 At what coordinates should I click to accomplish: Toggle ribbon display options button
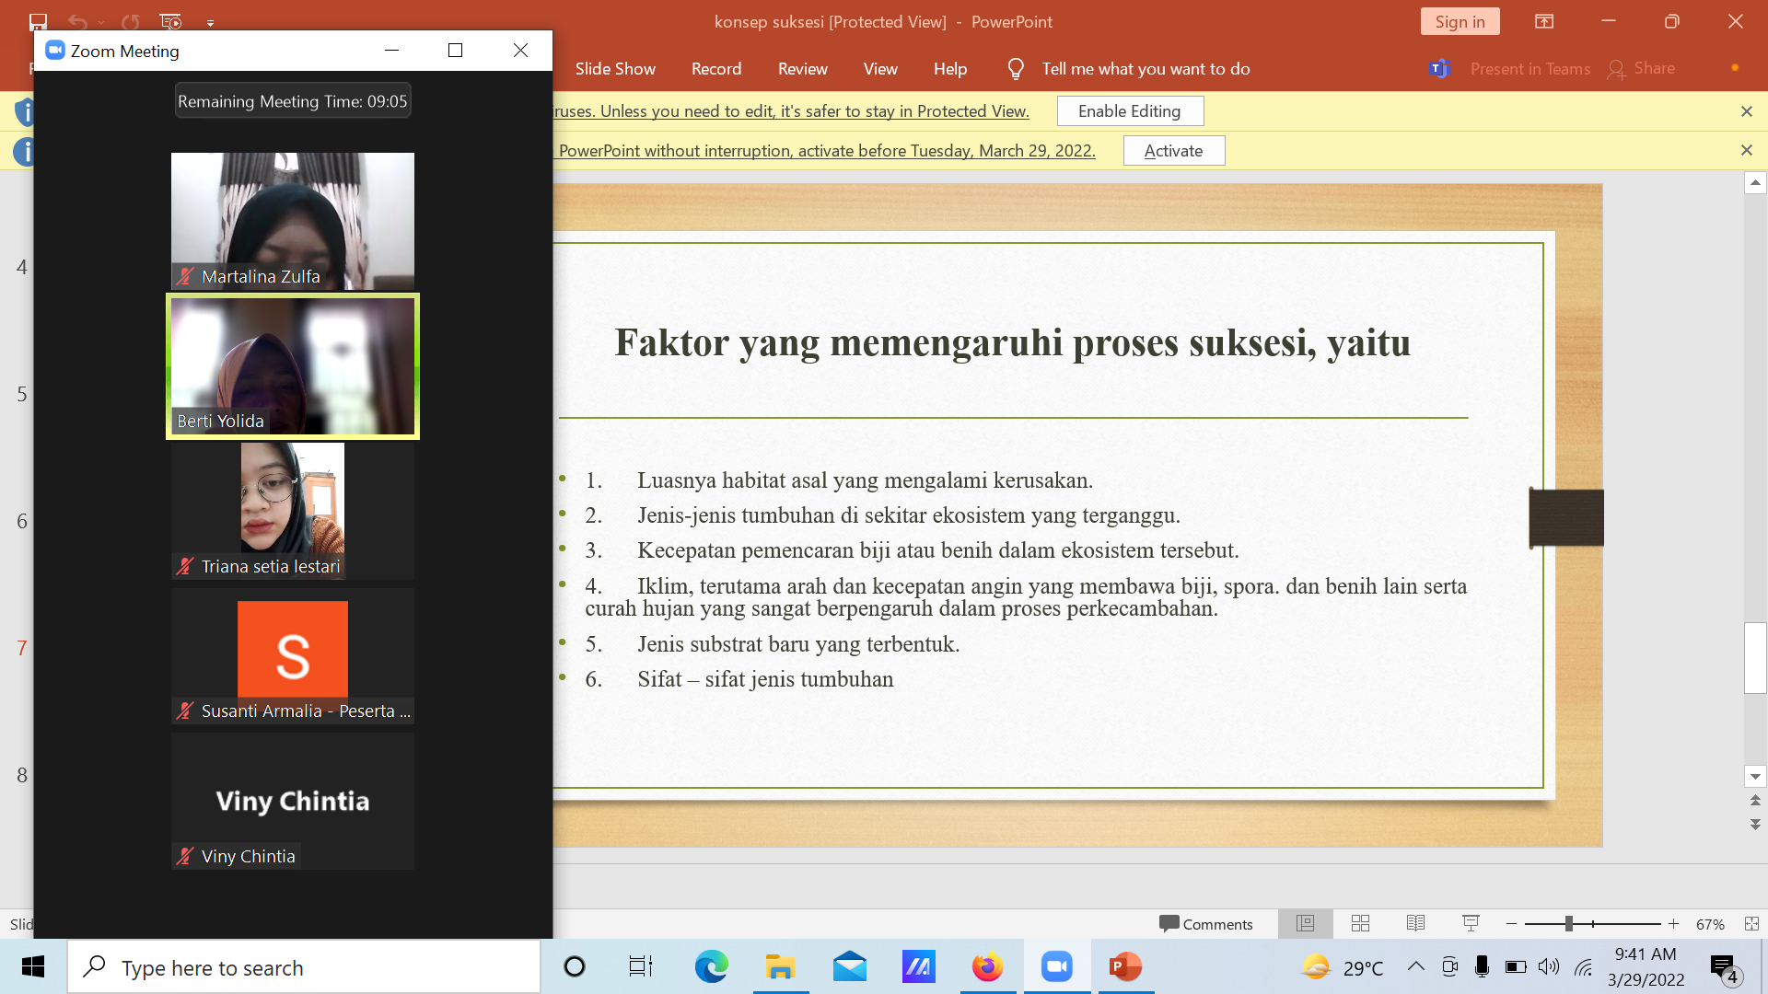(1544, 21)
